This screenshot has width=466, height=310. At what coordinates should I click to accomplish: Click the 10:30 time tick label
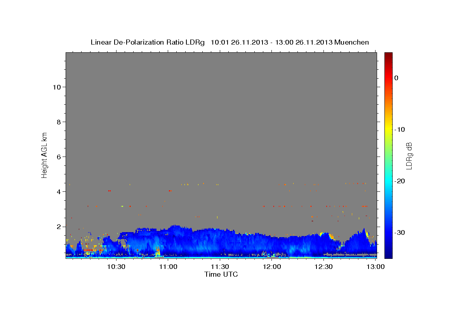(x=116, y=267)
